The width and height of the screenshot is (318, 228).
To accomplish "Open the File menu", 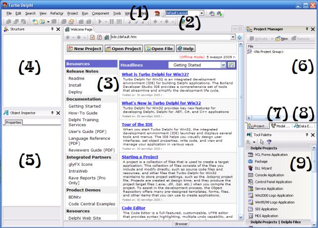I will coord(9,13).
